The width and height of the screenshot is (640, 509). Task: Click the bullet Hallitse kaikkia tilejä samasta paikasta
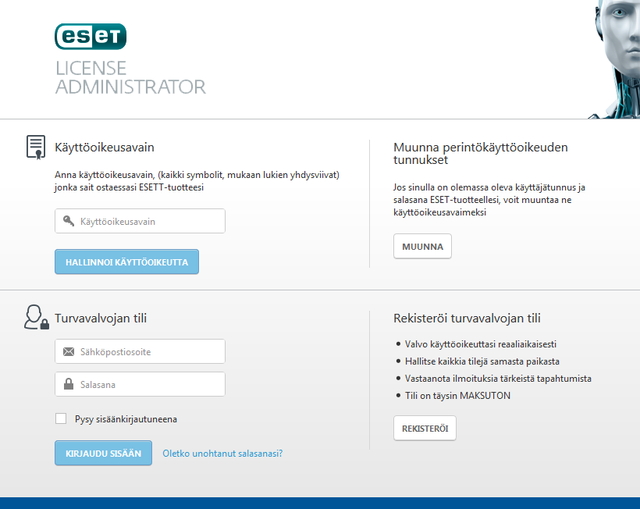point(482,361)
